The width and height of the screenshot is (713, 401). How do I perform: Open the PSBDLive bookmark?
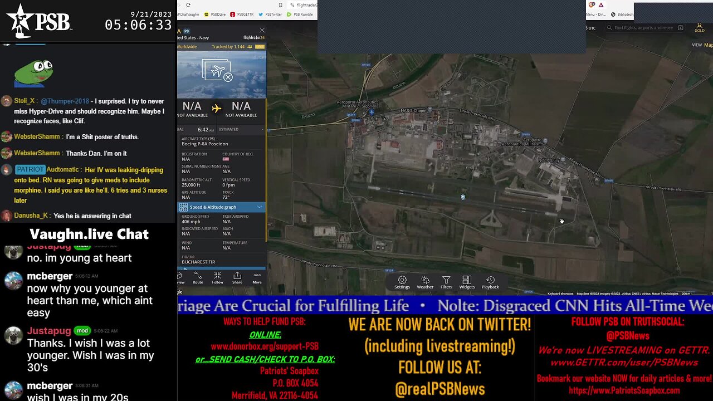pyautogui.click(x=215, y=14)
